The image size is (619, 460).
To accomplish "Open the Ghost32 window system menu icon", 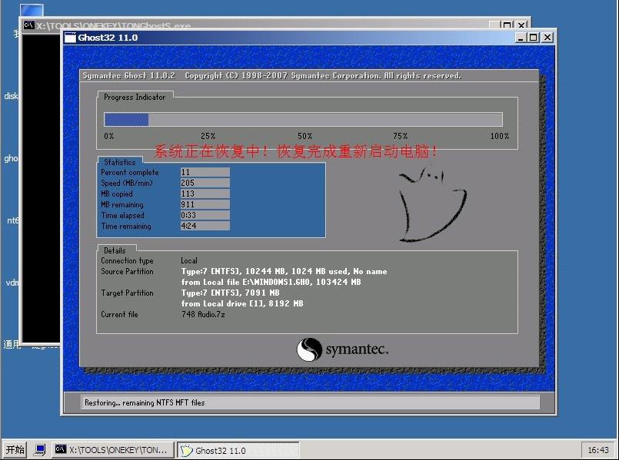I will [70, 38].
